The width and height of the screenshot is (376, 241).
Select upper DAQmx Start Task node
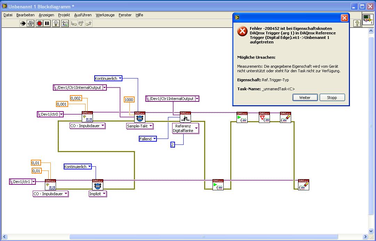tap(242, 117)
